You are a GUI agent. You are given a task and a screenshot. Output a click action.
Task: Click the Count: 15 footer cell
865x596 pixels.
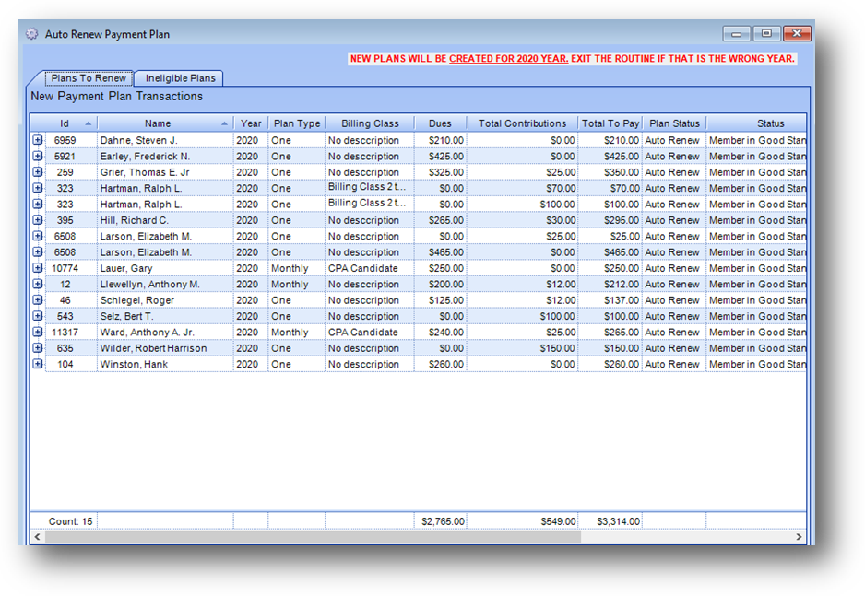pos(64,521)
